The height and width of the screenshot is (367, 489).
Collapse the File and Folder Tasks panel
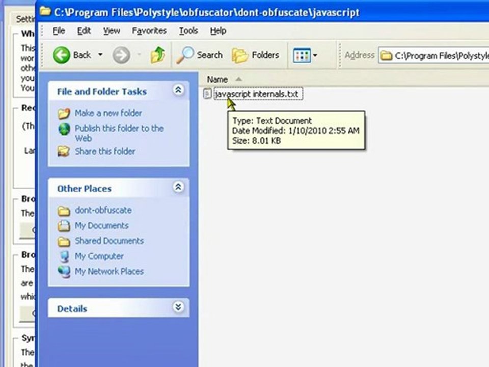click(178, 90)
